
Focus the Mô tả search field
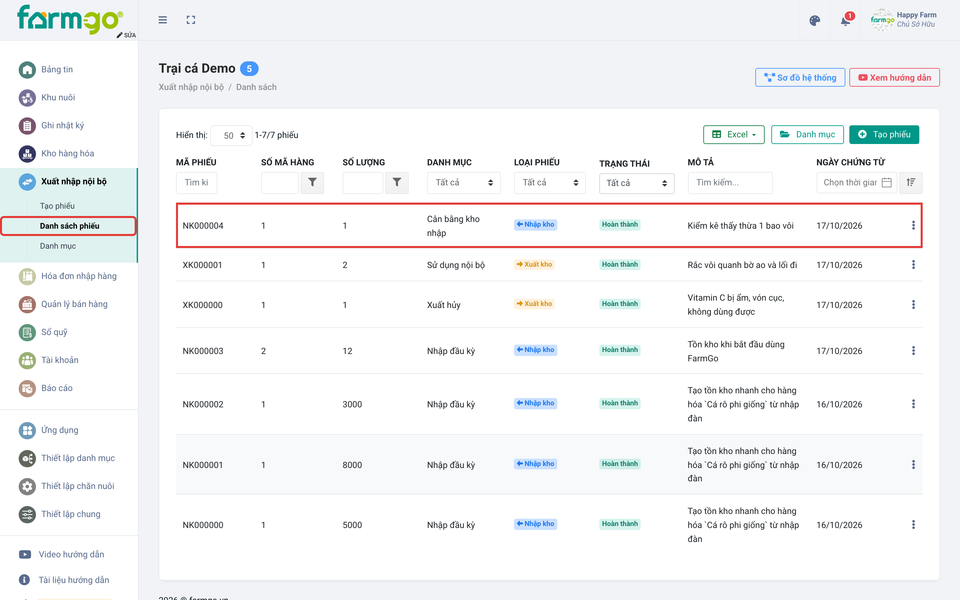730,183
